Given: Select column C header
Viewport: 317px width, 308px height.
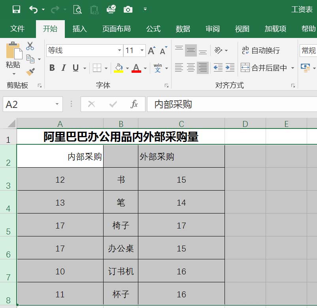Looking at the screenshot, I should 181,124.
